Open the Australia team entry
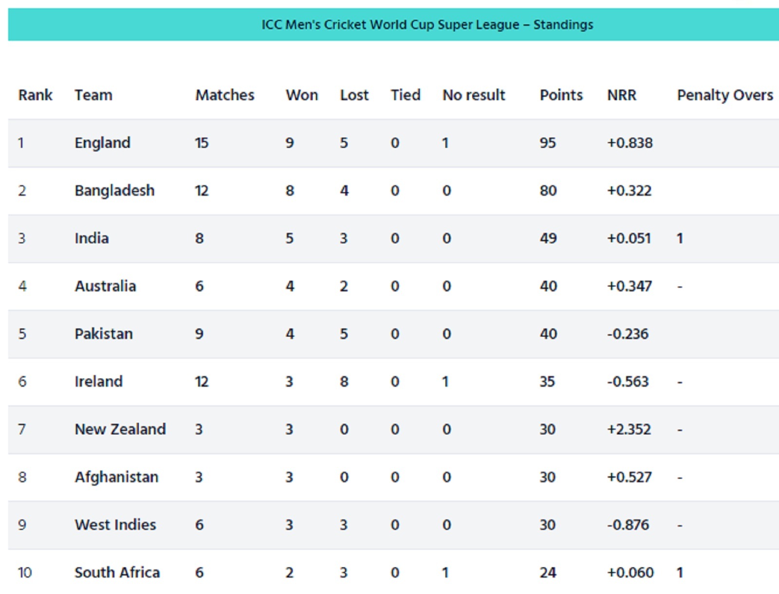The image size is (779, 594). (105, 286)
